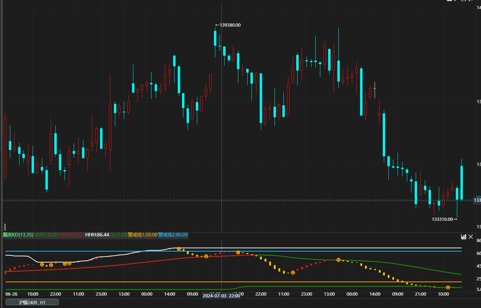Click the VAR2:70.01 indicator value
The image size is (481, 308).
[72, 235]
